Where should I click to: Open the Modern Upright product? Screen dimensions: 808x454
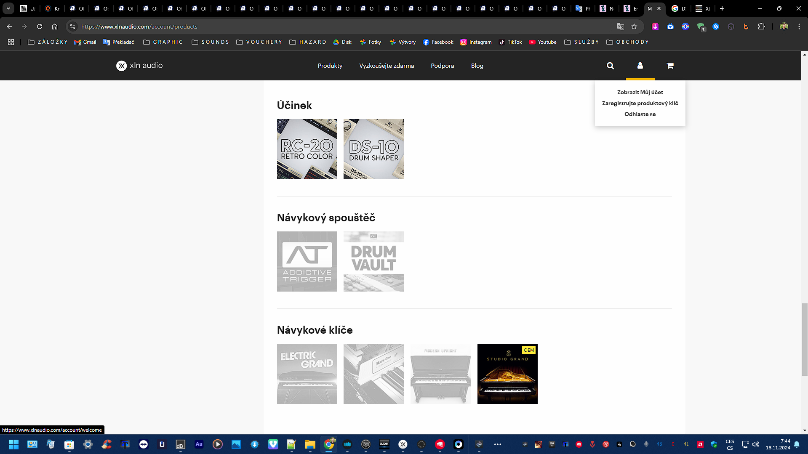pos(440,374)
